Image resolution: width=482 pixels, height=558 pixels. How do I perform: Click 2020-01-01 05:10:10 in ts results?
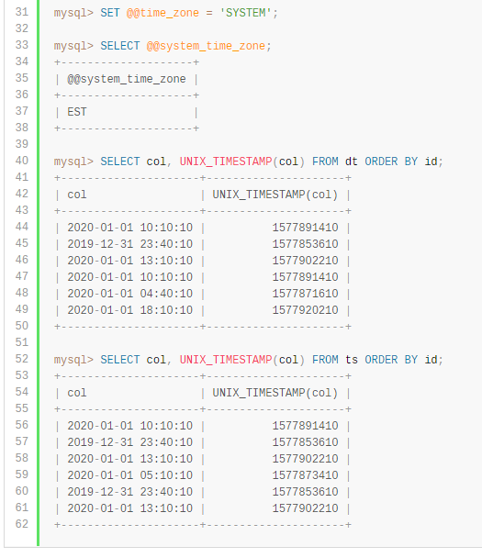tap(130, 475)
